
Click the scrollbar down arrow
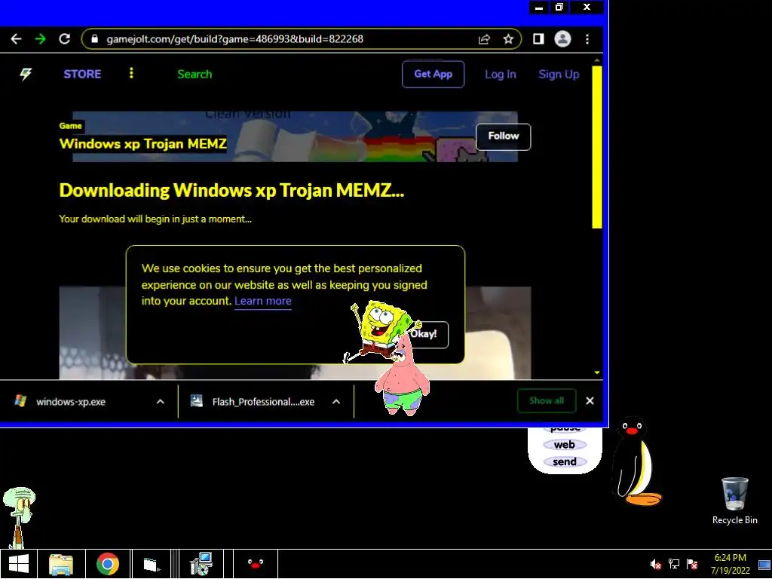(597, 372)
